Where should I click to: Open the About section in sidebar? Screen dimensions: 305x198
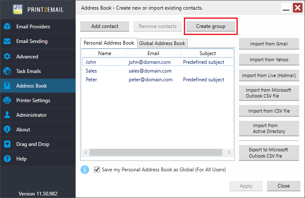(23, 130)
